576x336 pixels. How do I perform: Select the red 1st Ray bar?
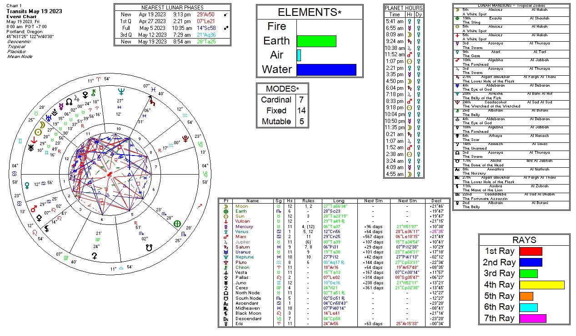531,251
